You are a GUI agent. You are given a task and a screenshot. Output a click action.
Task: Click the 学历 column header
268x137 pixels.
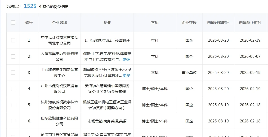click(155, 23)
